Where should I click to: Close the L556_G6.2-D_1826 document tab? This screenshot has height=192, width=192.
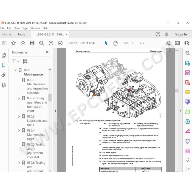[66, 34]
